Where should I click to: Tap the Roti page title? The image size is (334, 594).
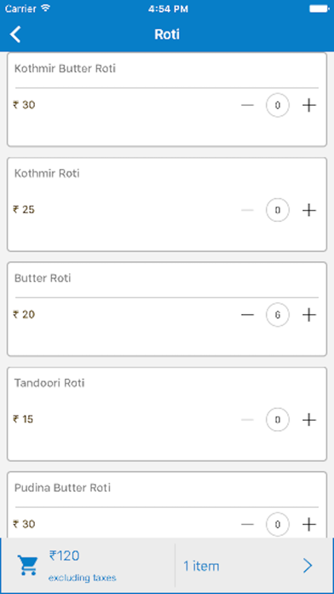(x=167, y=34)
